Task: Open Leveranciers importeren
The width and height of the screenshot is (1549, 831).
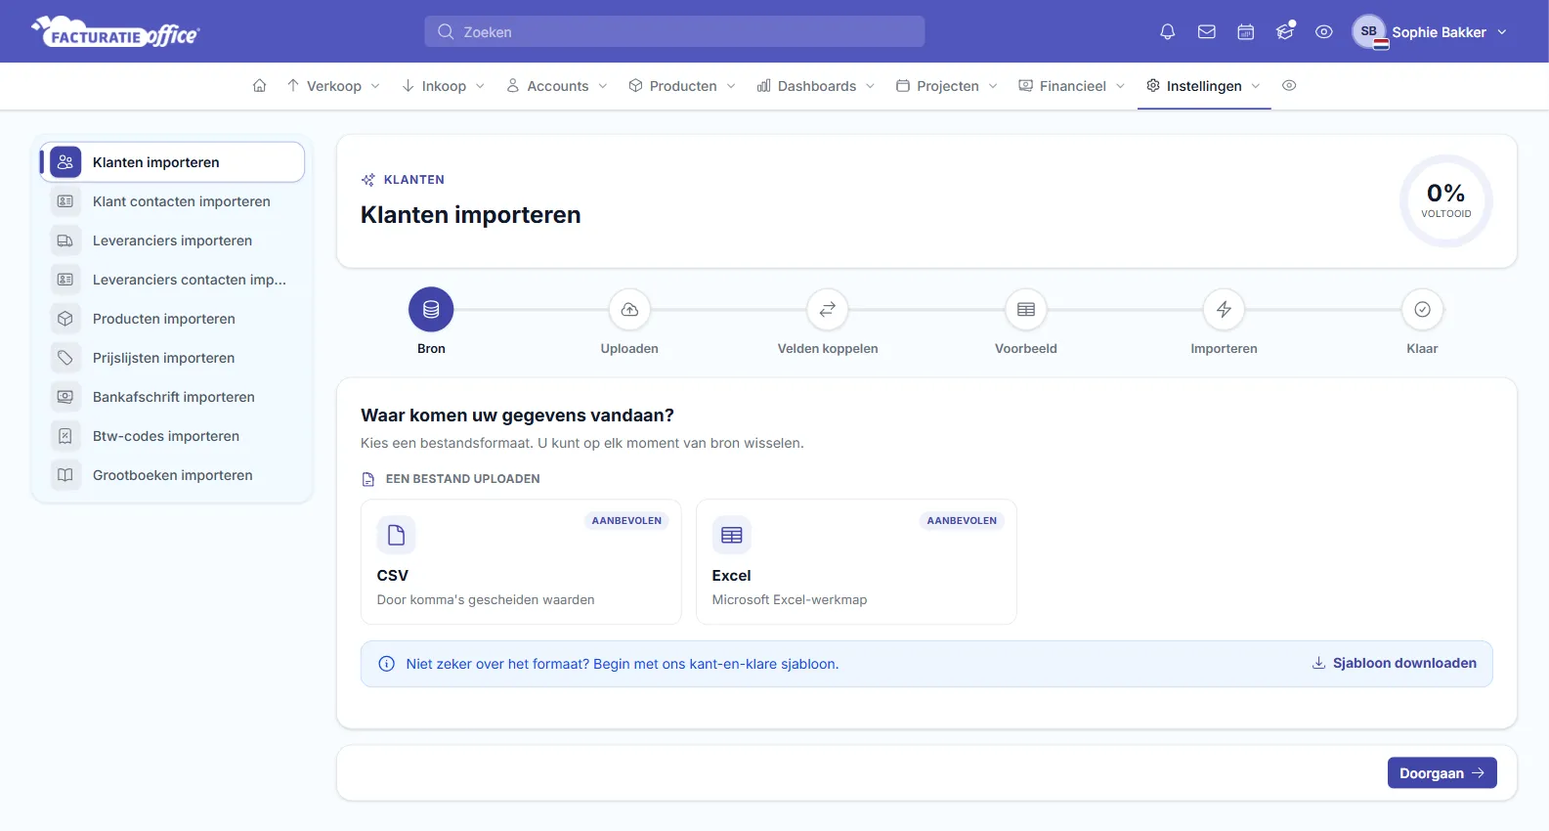Action: pyautogui.click(x=172, y=241)
